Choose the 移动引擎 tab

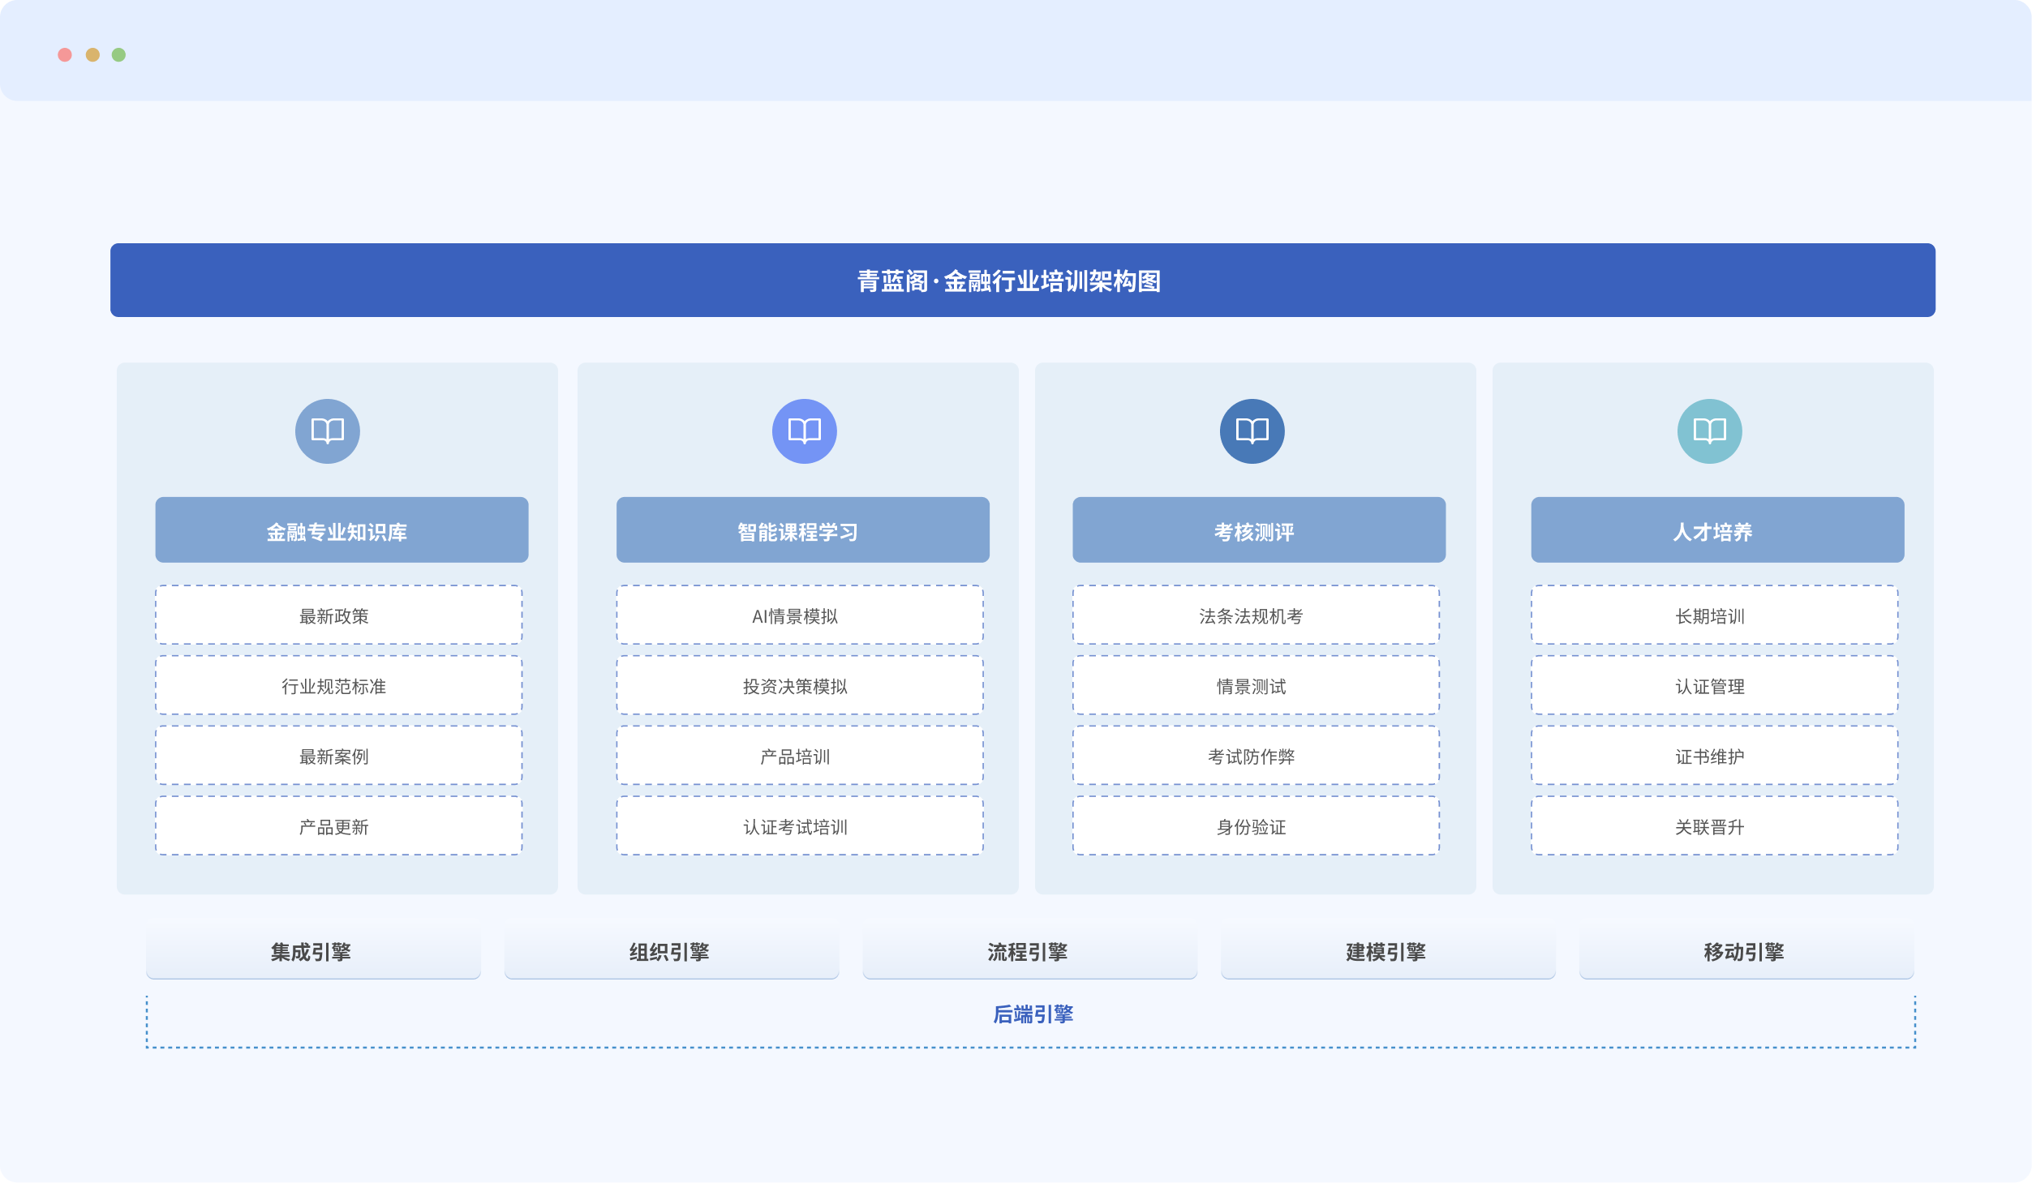pos(1745,952)
